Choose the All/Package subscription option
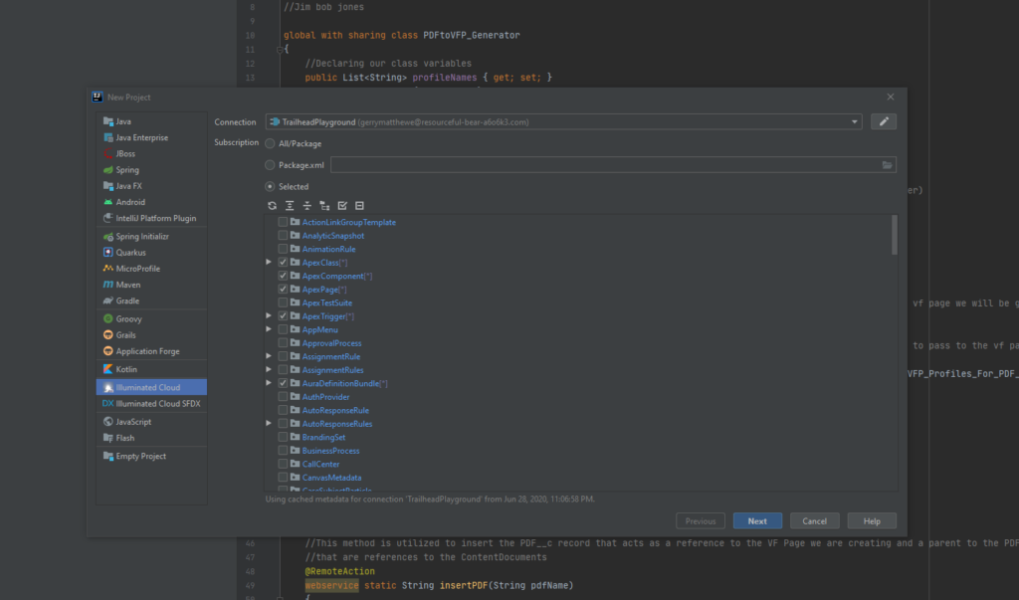 point(269,142)
